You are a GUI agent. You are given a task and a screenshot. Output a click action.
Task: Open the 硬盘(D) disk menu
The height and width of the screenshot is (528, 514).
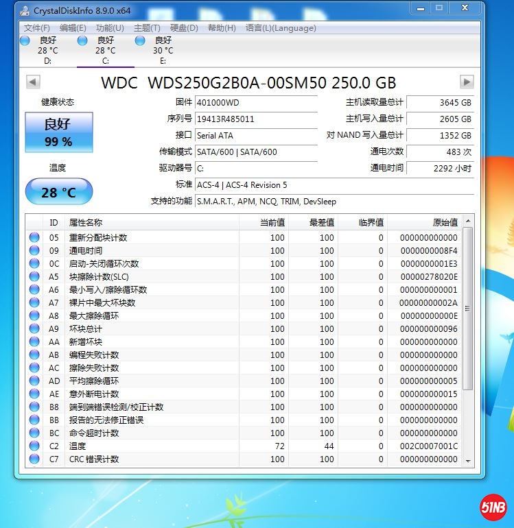click(184, 28)
